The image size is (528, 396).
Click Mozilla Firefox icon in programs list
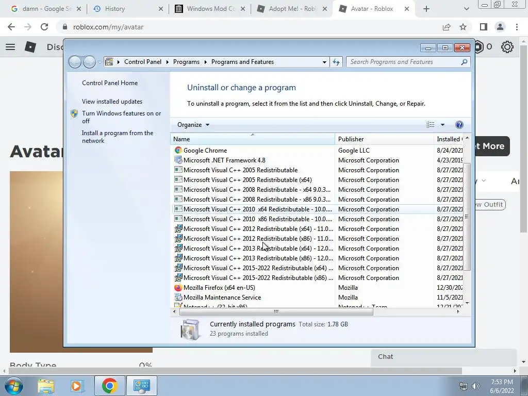[178, 288]
